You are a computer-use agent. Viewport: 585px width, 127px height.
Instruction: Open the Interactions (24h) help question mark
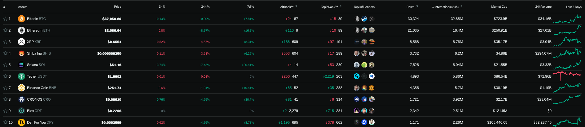pos(461,7)
